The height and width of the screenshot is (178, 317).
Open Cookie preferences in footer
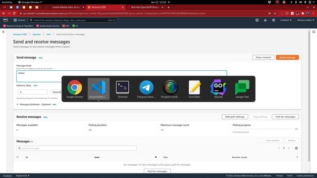coord(305,176)
